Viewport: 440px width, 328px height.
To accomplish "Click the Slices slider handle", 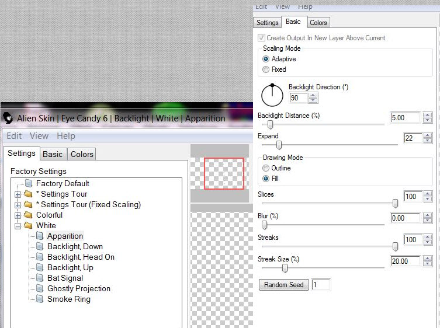I will [395, 203].
